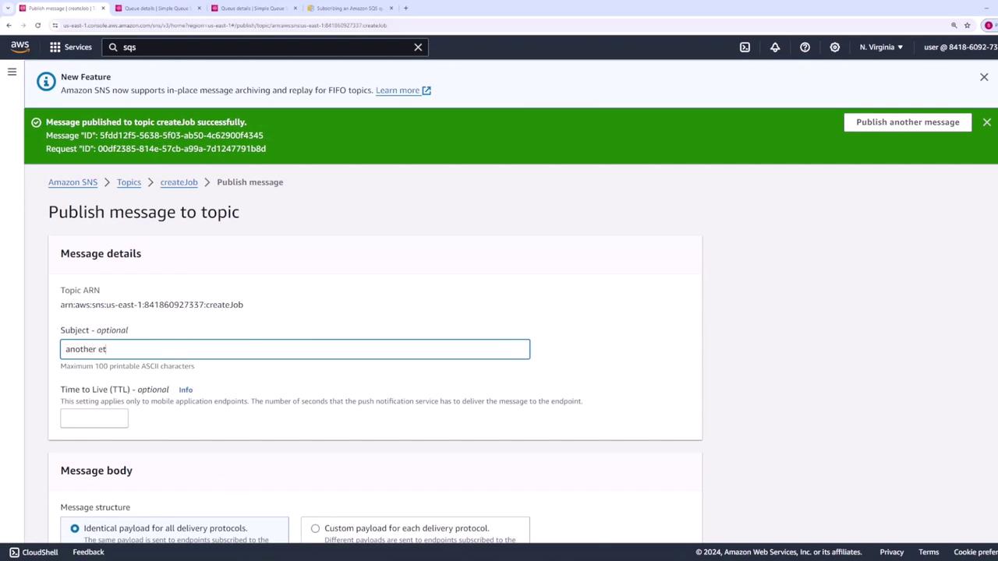This screenshot has height=561, width=998.
Task: Open the settings gear in AWS header
Action: pos(834,48)
